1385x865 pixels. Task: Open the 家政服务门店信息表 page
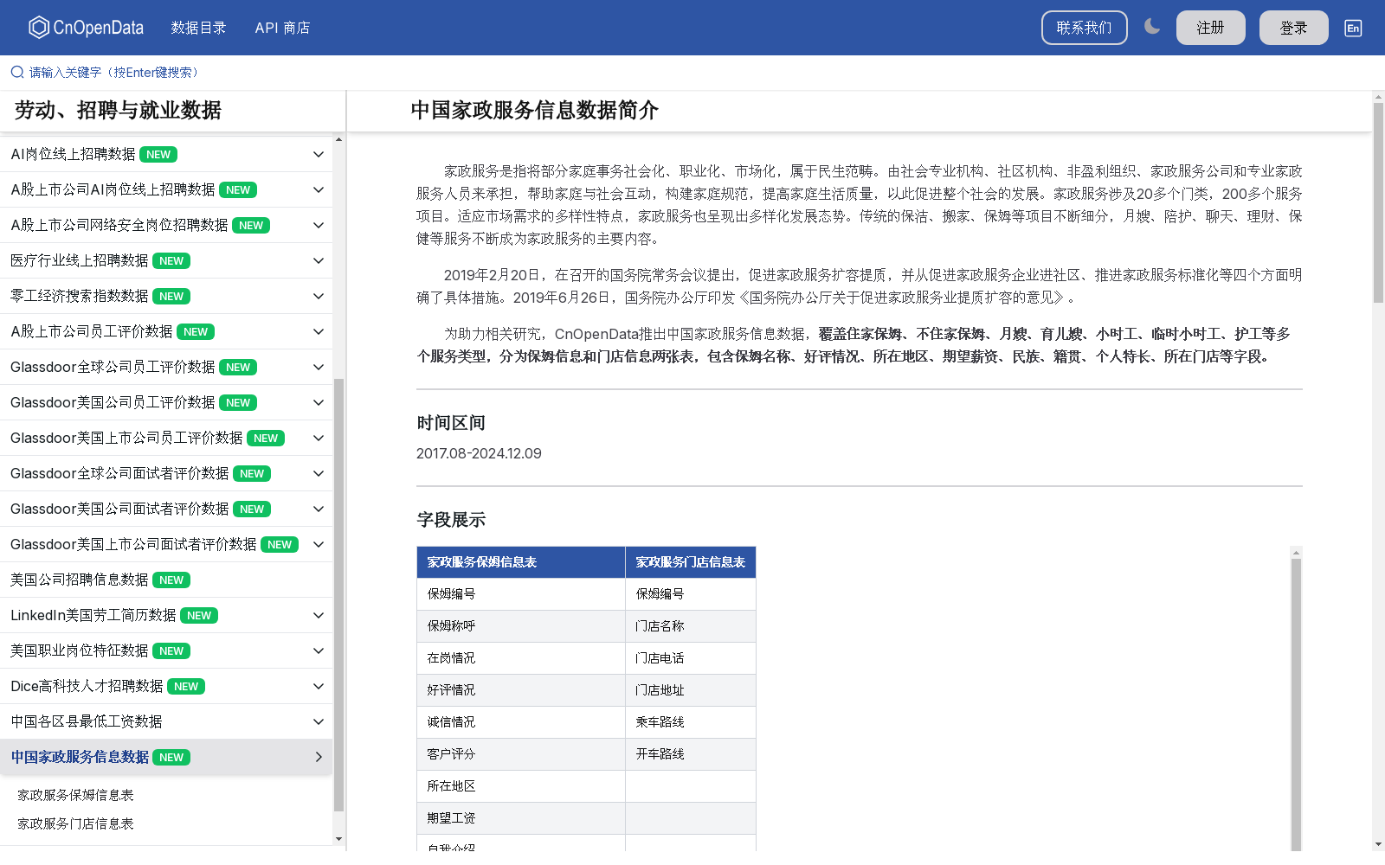(77, 823)
